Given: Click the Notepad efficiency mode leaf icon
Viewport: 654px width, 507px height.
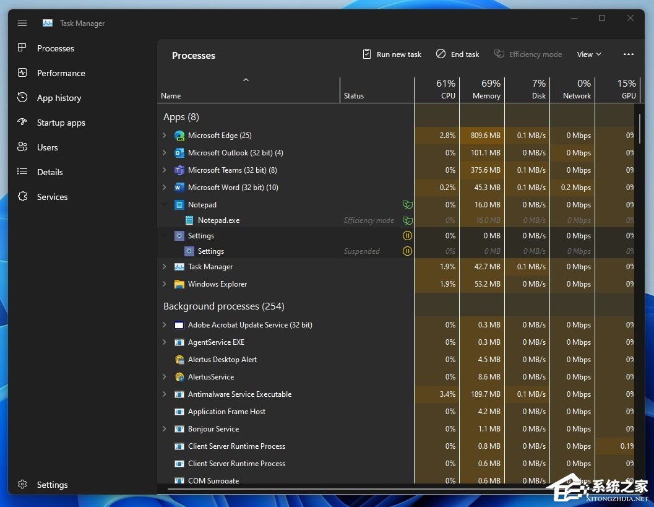Looking at the screenshot, I should 407,205.
